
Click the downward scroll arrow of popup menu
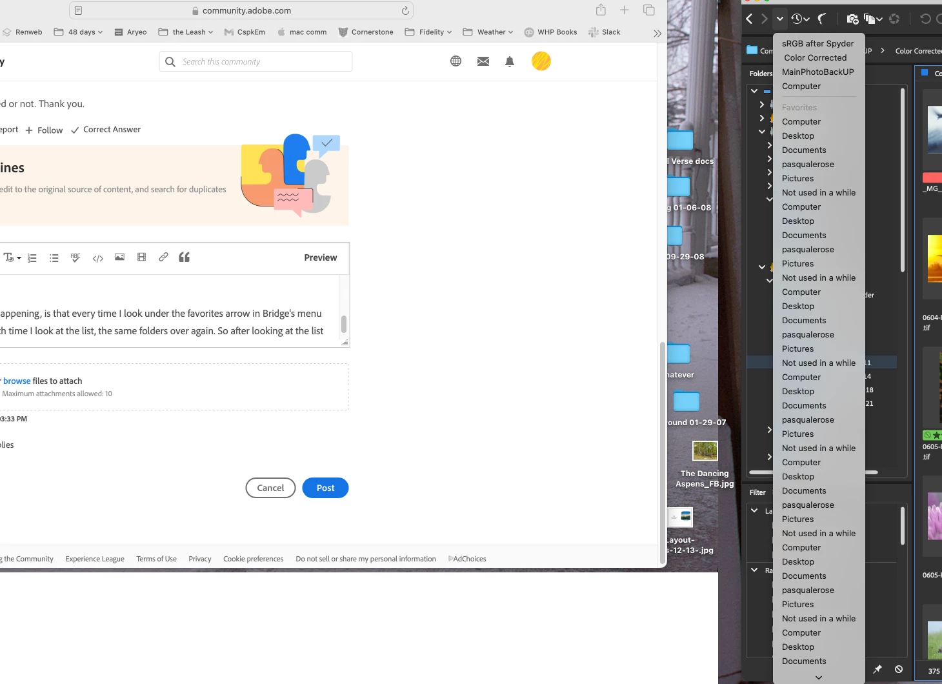pos(819,677)
